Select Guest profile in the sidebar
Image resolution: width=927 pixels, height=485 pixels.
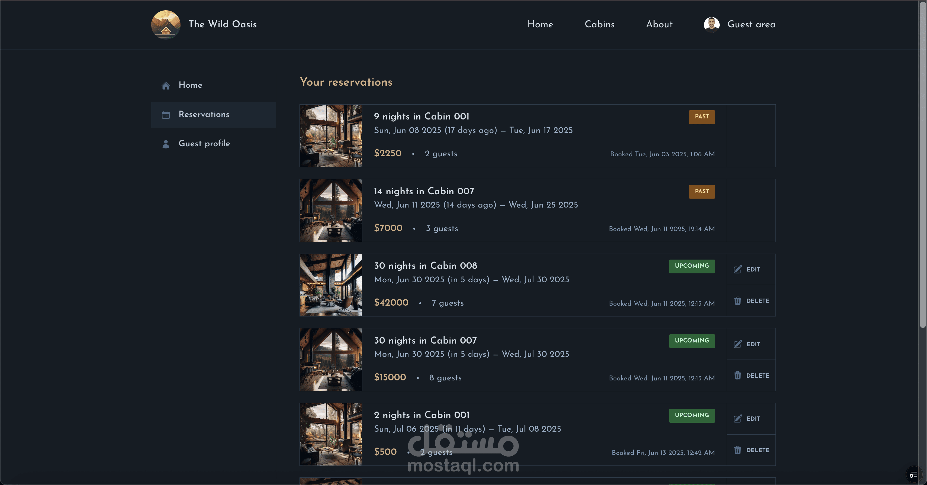213,144
